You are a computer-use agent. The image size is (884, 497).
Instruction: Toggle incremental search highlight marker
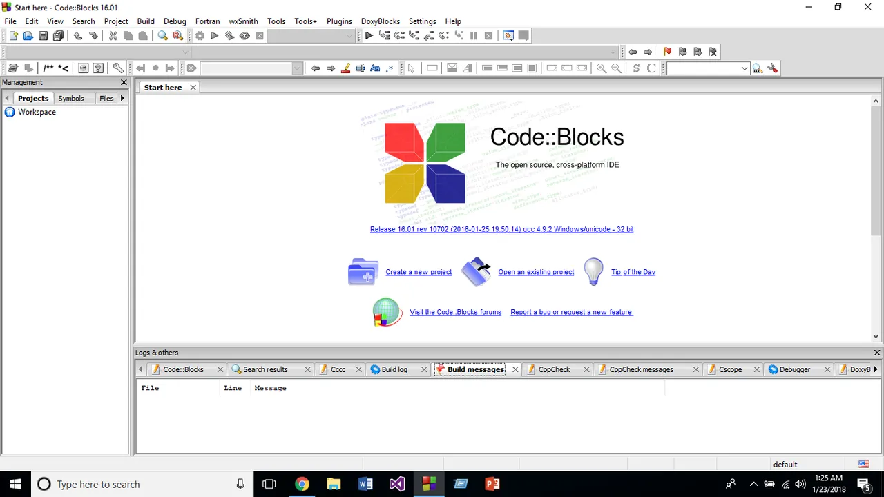(x=345, y=68)
